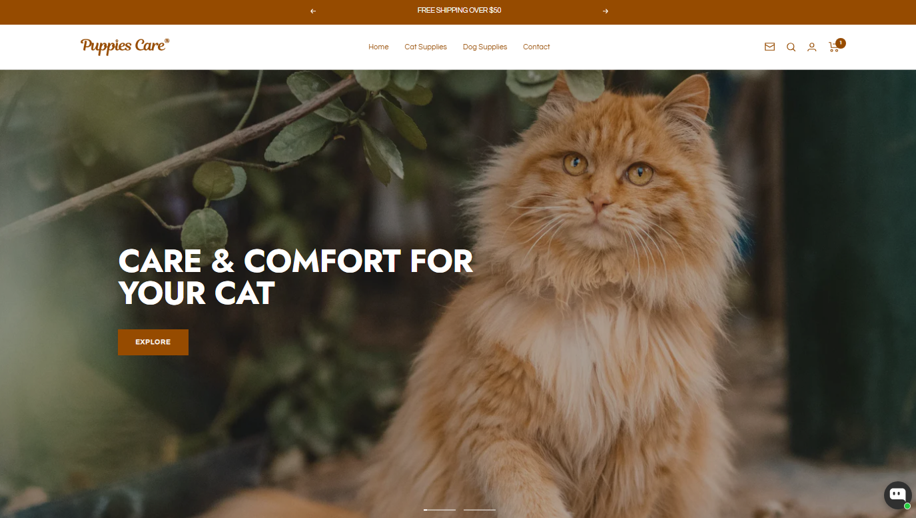Open the Contact page link
Screen dimensions: 916x518
point(536,47)
